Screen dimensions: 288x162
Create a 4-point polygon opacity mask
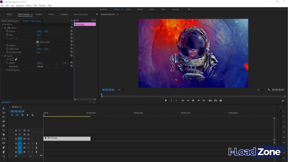click(x=12, y=59)
